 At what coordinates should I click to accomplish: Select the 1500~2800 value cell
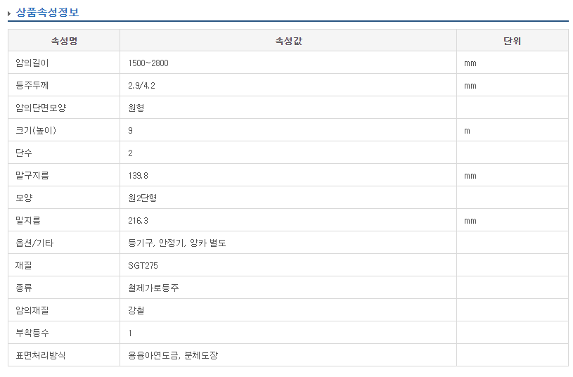148,63
